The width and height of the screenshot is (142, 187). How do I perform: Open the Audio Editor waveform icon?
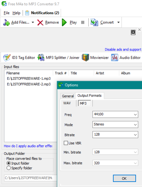[115, 57]
